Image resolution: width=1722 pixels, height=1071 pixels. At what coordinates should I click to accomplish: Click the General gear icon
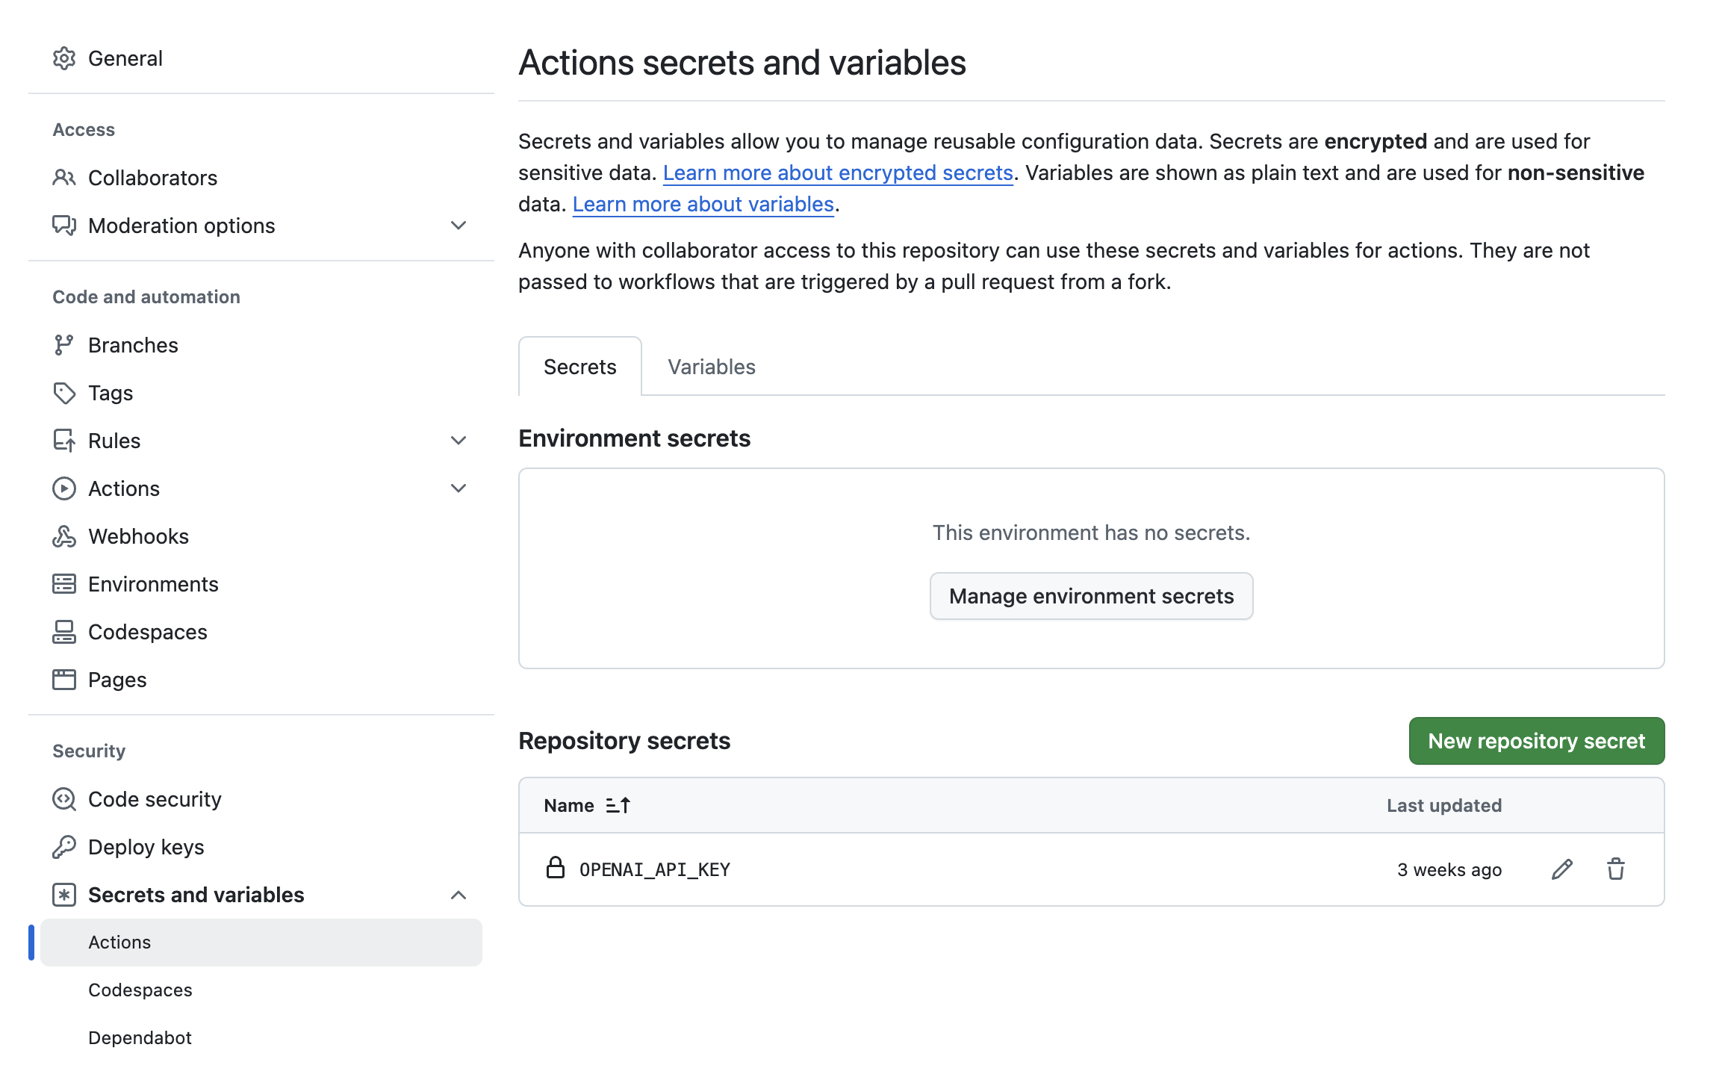[x=64, y=58]
